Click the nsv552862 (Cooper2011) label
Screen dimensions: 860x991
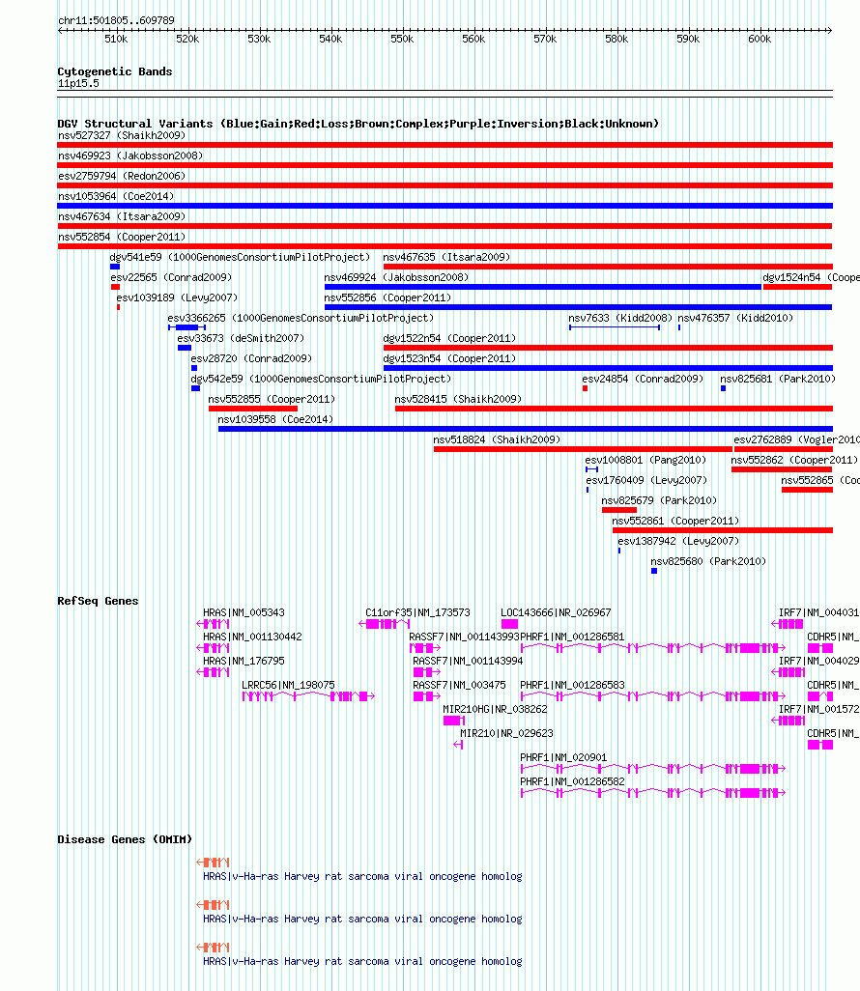click(794, 460)
